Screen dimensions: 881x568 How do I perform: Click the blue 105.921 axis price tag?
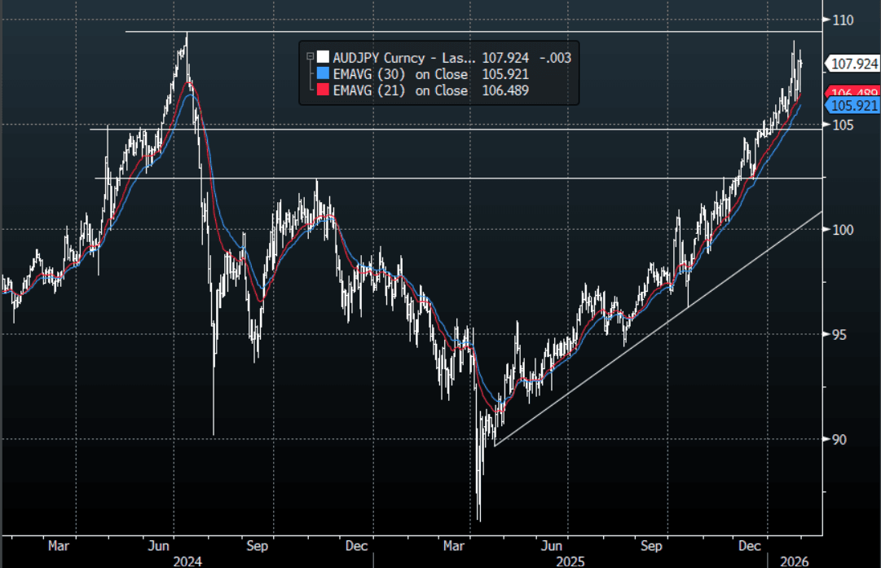(852, 106)
